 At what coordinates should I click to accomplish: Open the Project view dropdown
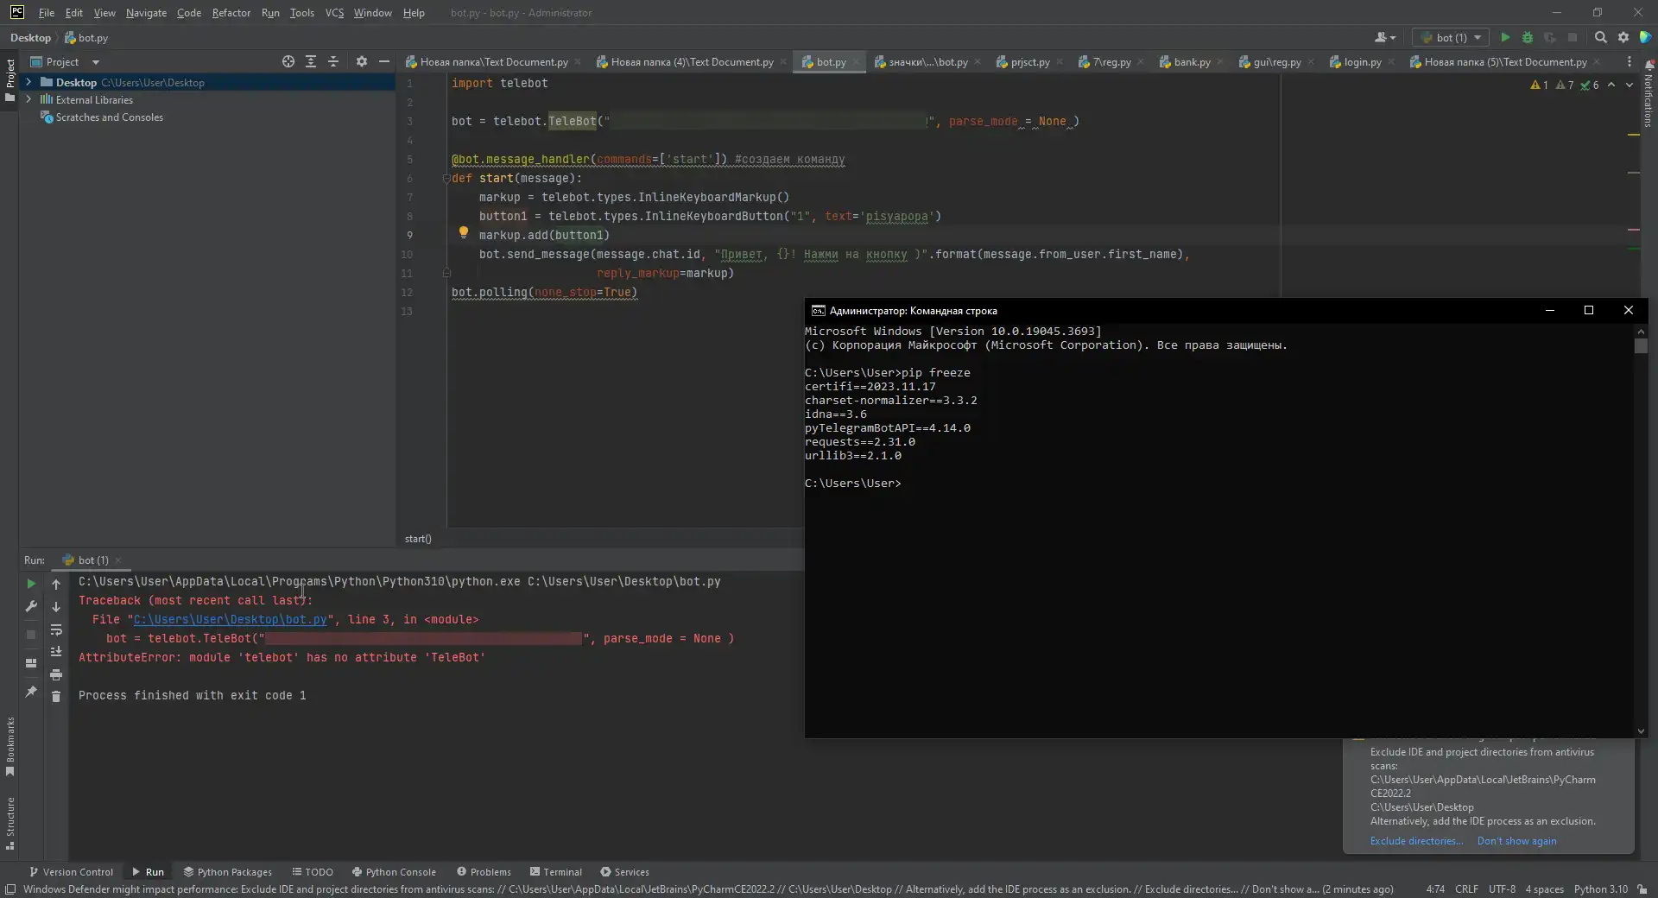(x=95, y=61)
